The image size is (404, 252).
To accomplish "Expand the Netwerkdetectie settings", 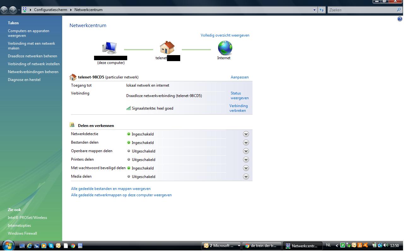I will (x=246, y=134).
